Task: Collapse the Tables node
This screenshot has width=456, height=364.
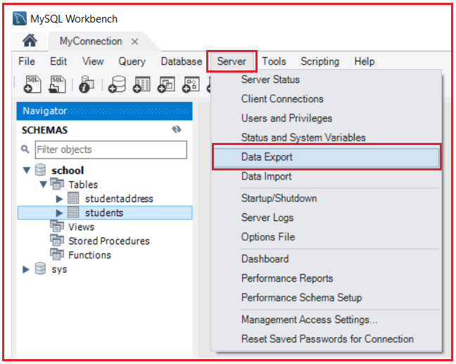Action: tap(44, 184)
